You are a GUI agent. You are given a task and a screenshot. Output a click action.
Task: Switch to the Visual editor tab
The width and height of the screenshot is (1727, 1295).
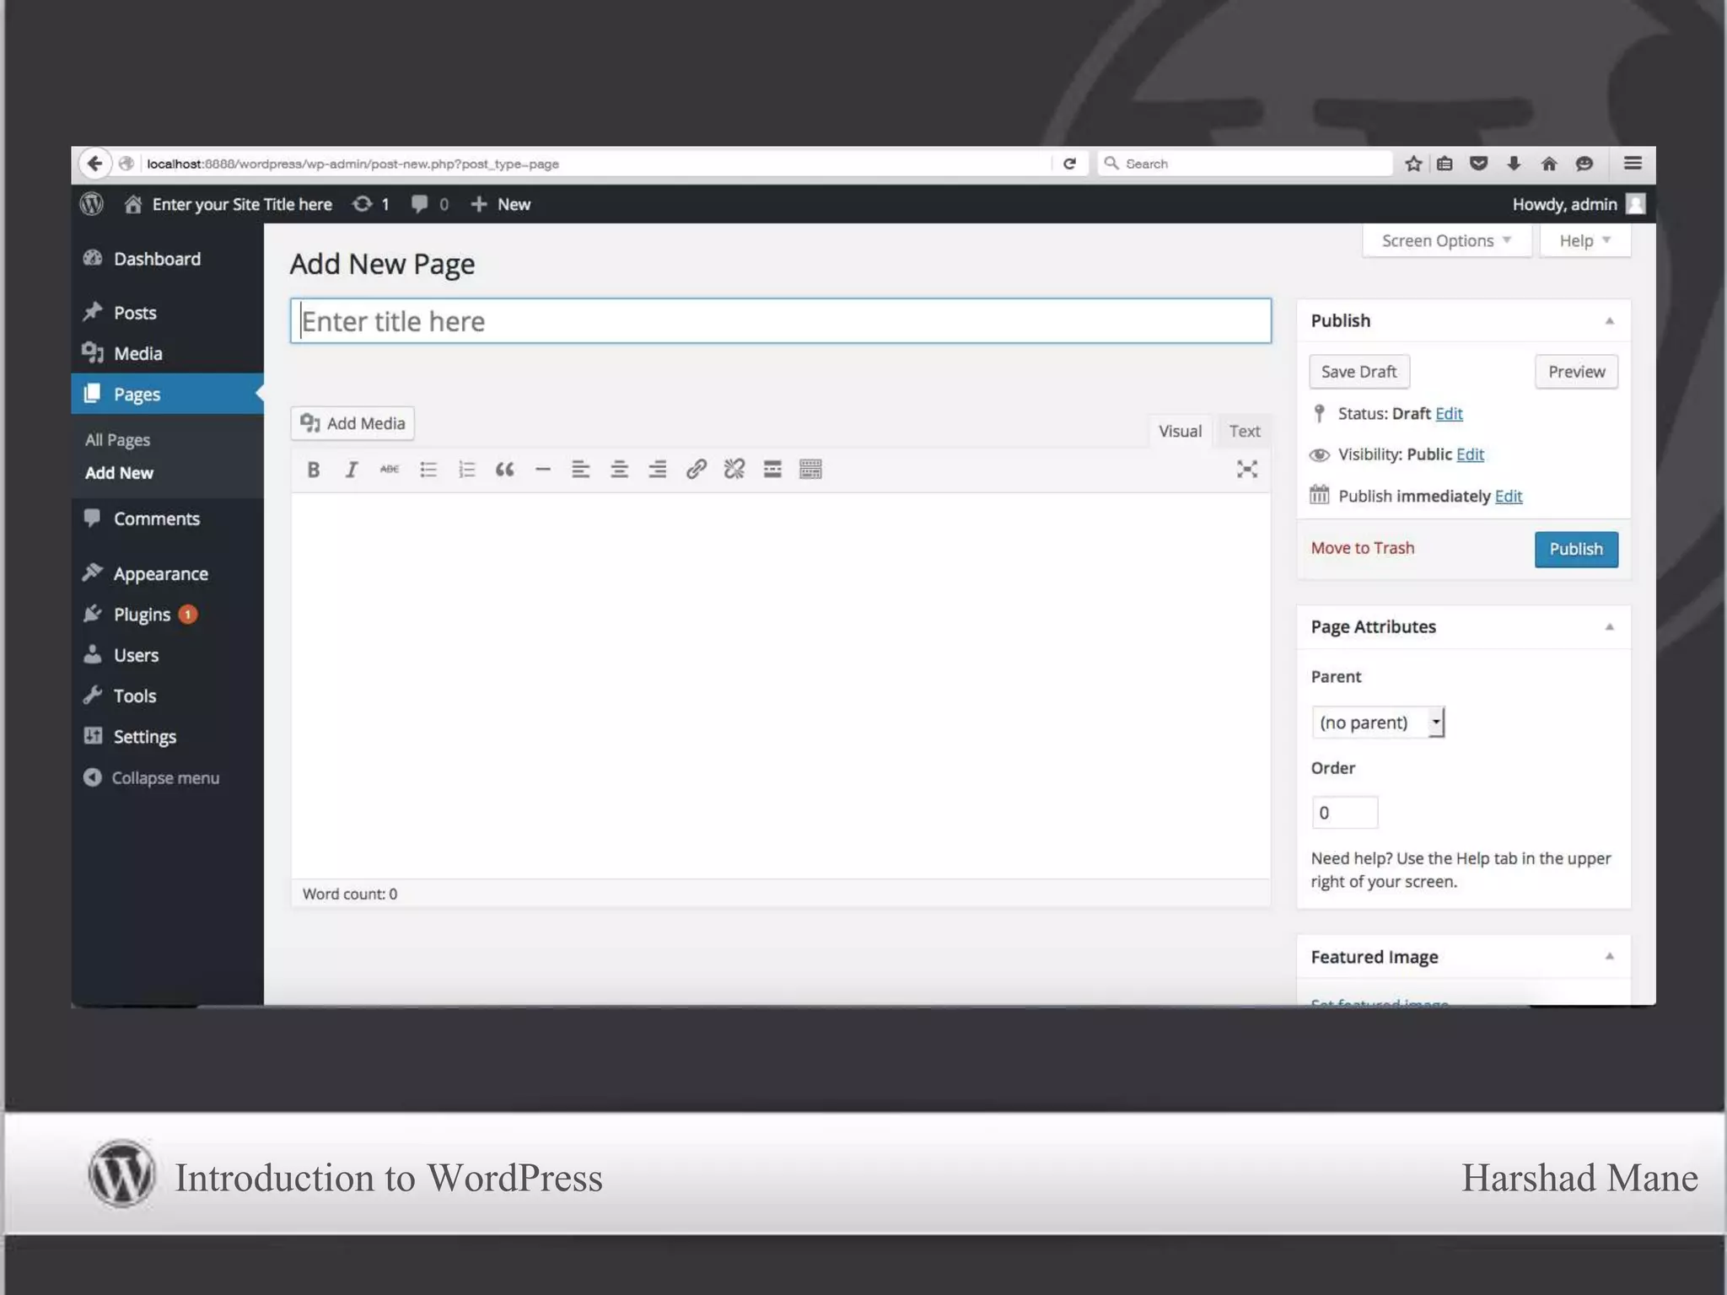[1180, 431]
